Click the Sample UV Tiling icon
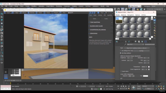The height and width of the screenshot is (93, 166). click(155, 25)
